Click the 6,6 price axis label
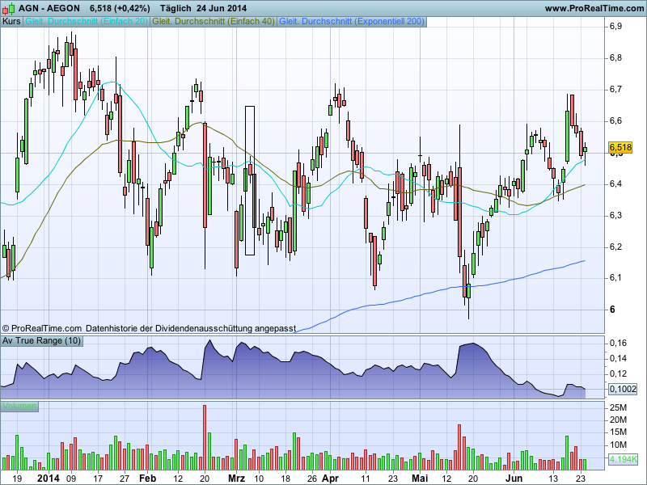Viewport: 647px width, 485px height. tap(615, 120)
